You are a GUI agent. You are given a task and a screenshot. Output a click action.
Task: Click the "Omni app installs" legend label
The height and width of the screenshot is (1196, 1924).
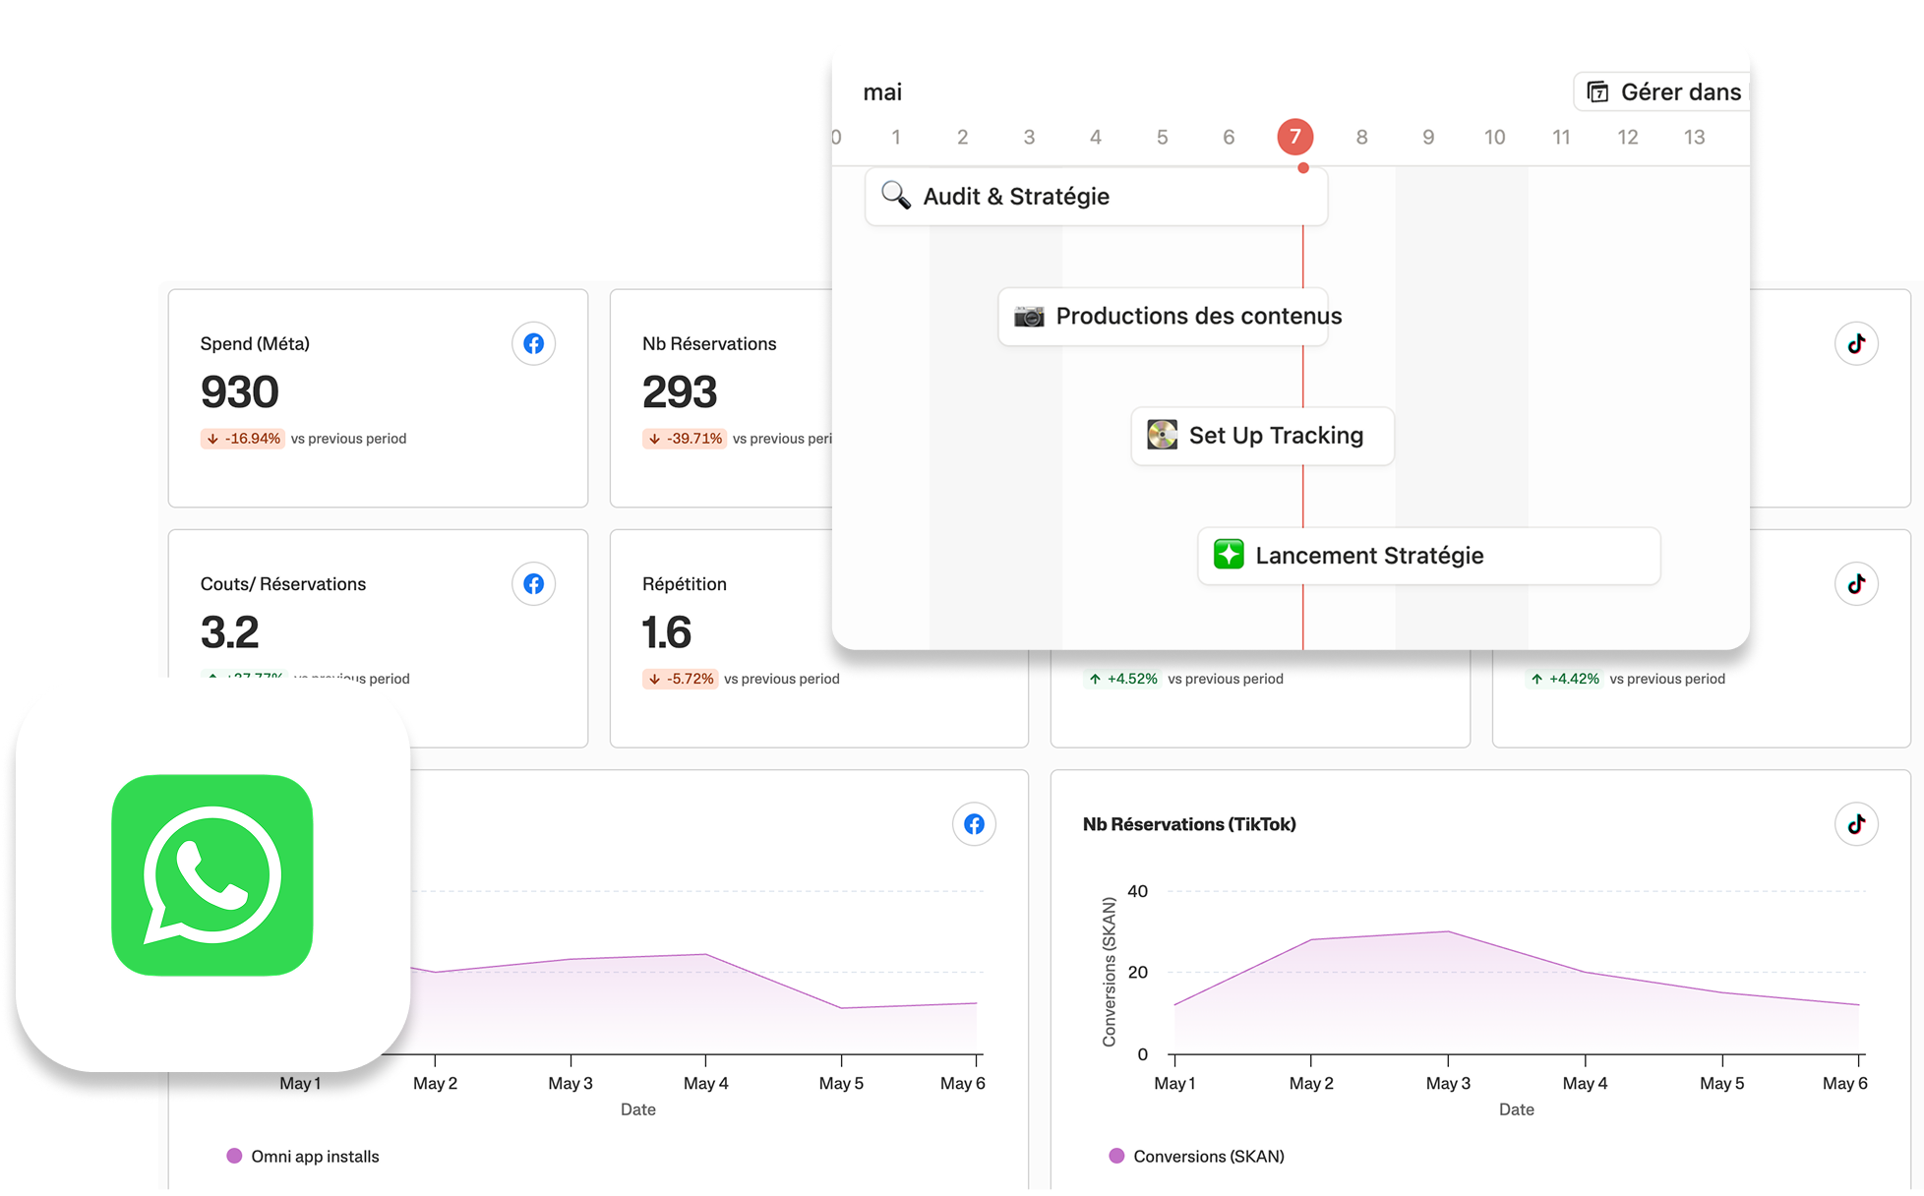tap(315, 1157)
